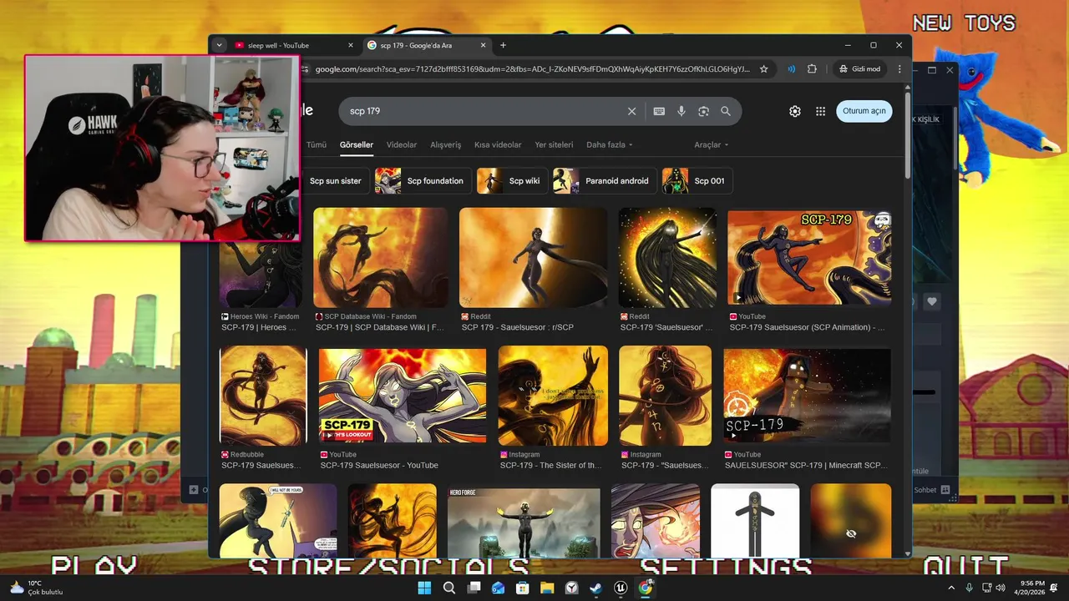Launch Outlook from the taskbar

[498, 588]
